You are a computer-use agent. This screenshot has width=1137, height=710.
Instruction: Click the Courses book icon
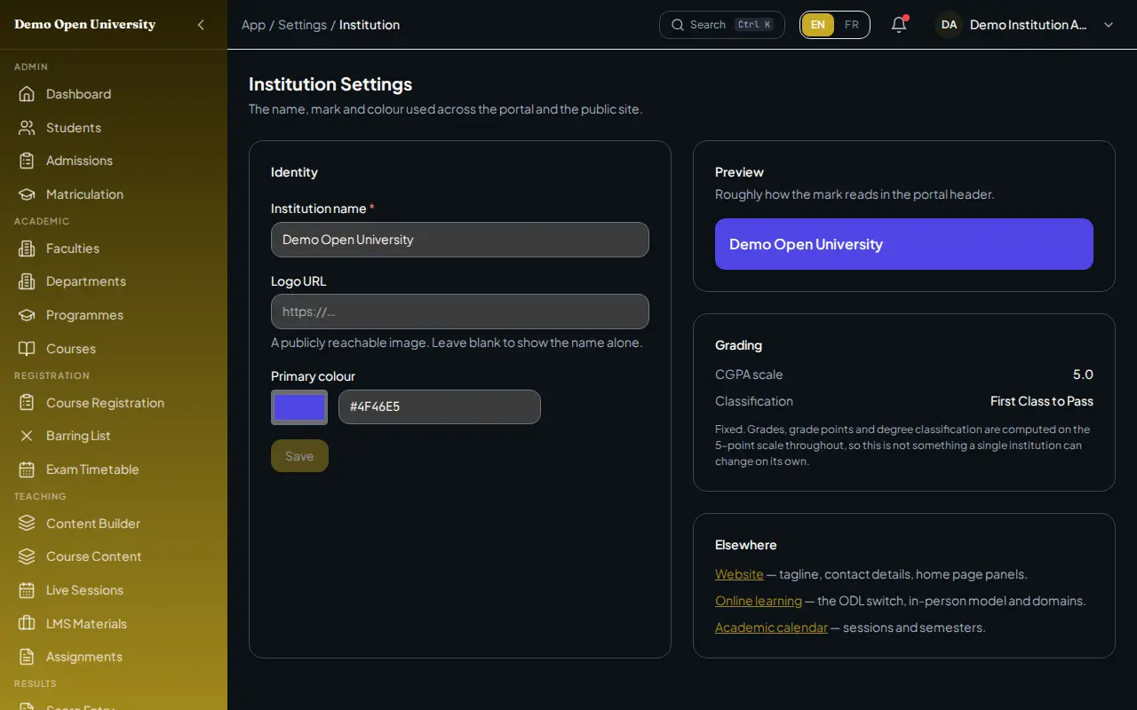pyautogui.click(x=27, y=349)
